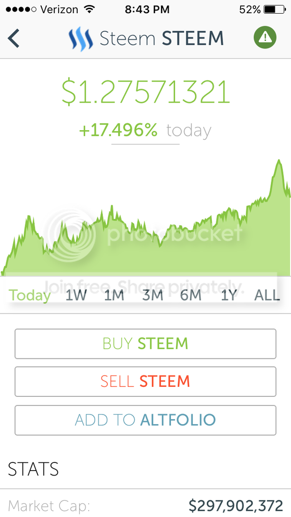The height and width of the screenshot is (517, 291).
Task: View ALL time price chart
Action: click(x=267, y=295)
